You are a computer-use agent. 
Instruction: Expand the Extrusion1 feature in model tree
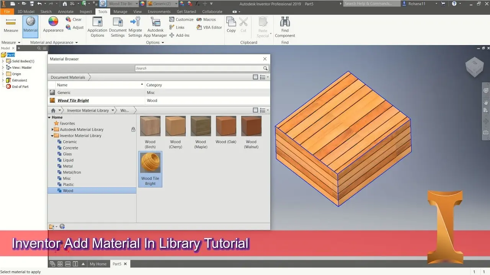(x=3, y=80)
